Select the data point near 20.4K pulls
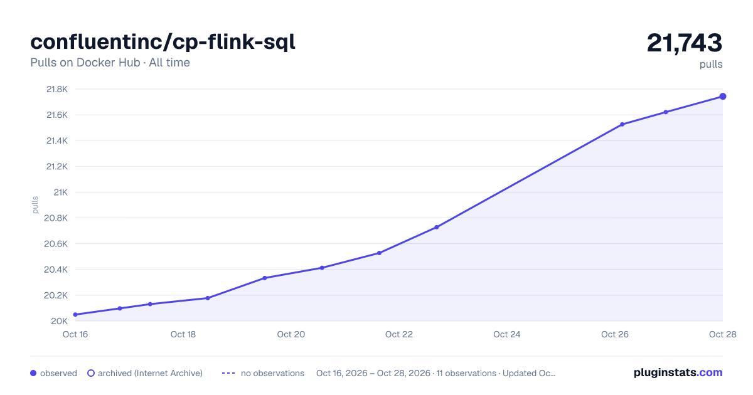Screen dimensions: 753x395 322,268
